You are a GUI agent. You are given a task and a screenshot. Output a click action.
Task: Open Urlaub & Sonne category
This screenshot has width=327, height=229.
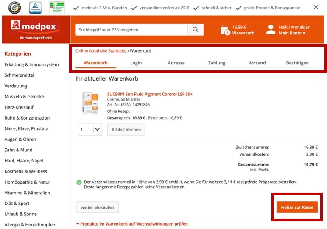pyautogui.click(x=21, y=214)
